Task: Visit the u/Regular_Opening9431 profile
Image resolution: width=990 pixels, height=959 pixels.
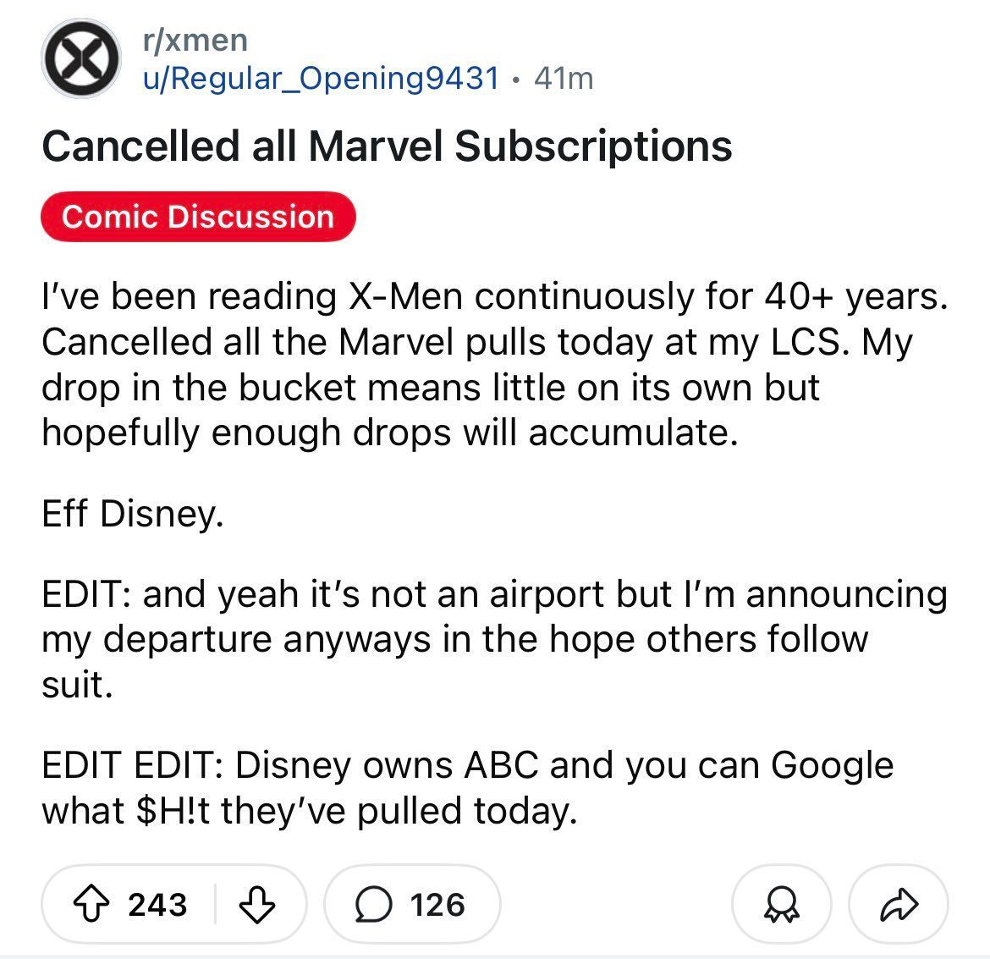Action: tap(320, 79)
